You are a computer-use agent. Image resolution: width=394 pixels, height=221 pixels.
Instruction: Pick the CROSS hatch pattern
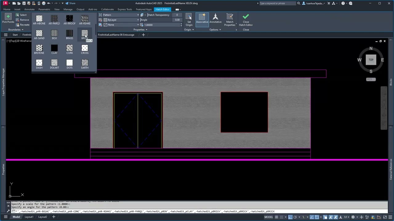(x=85, y=50)
